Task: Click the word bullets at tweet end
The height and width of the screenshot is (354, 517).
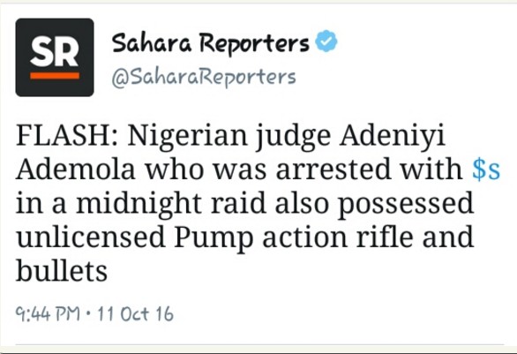Action: tap(62, 270)
